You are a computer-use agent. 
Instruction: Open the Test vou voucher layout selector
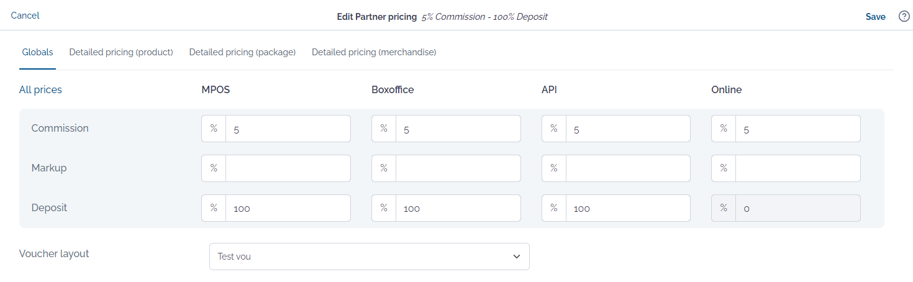[370, 257]
